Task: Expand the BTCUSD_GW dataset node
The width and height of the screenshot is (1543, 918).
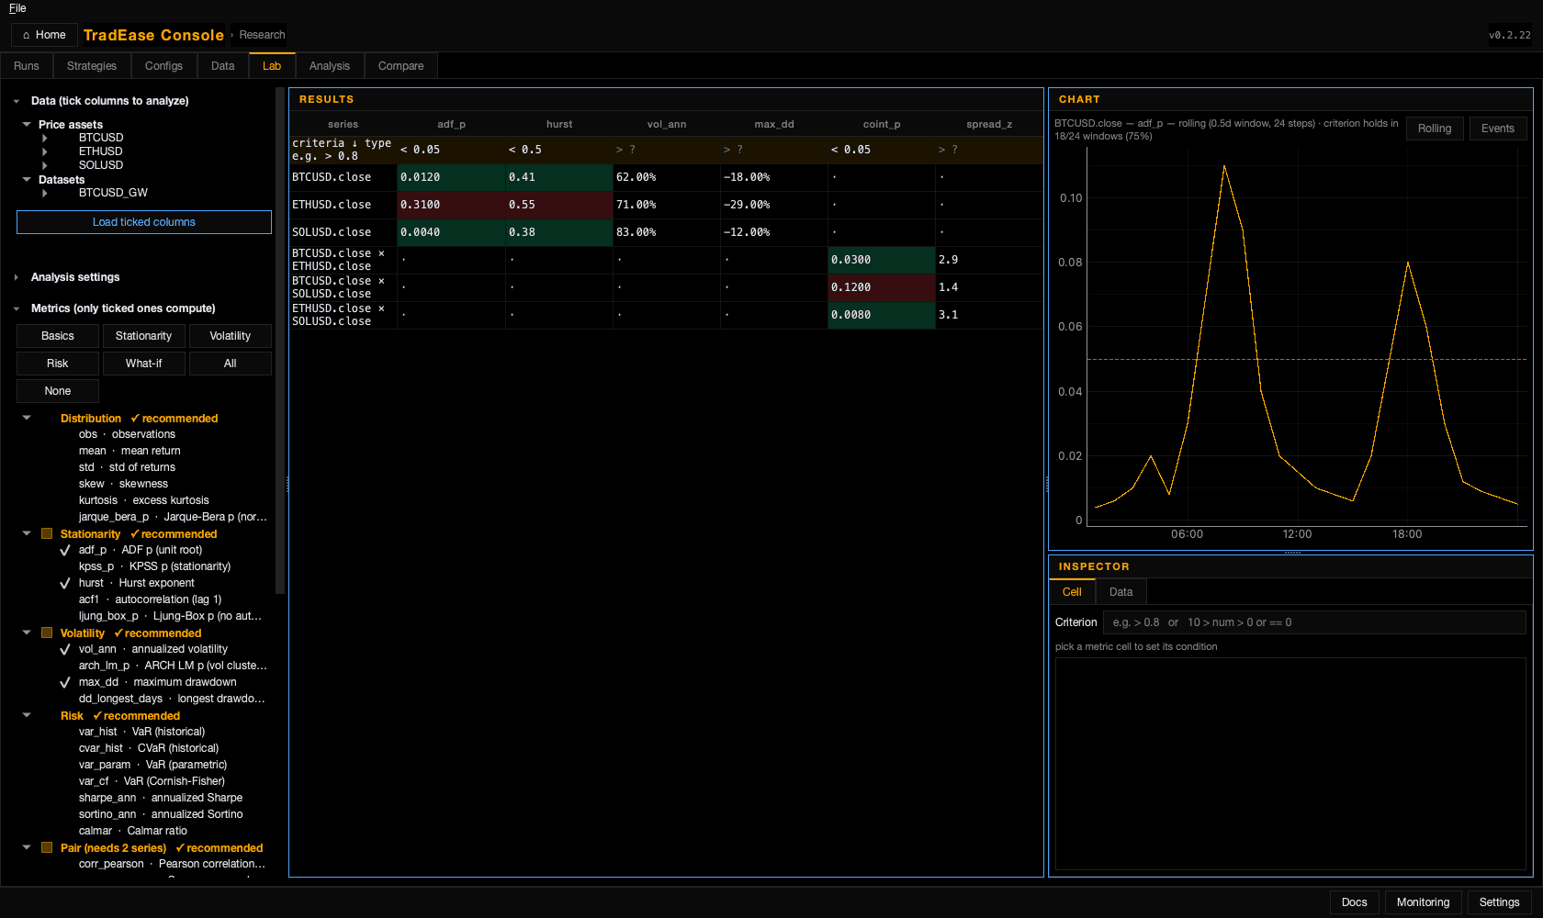Action: tap(44, 193)
